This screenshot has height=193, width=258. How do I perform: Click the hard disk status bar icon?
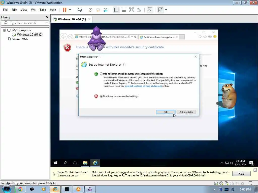(216, 183)
